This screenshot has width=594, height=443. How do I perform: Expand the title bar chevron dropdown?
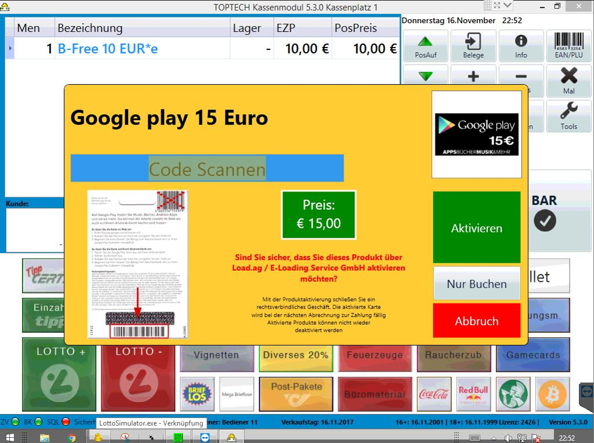508,5
